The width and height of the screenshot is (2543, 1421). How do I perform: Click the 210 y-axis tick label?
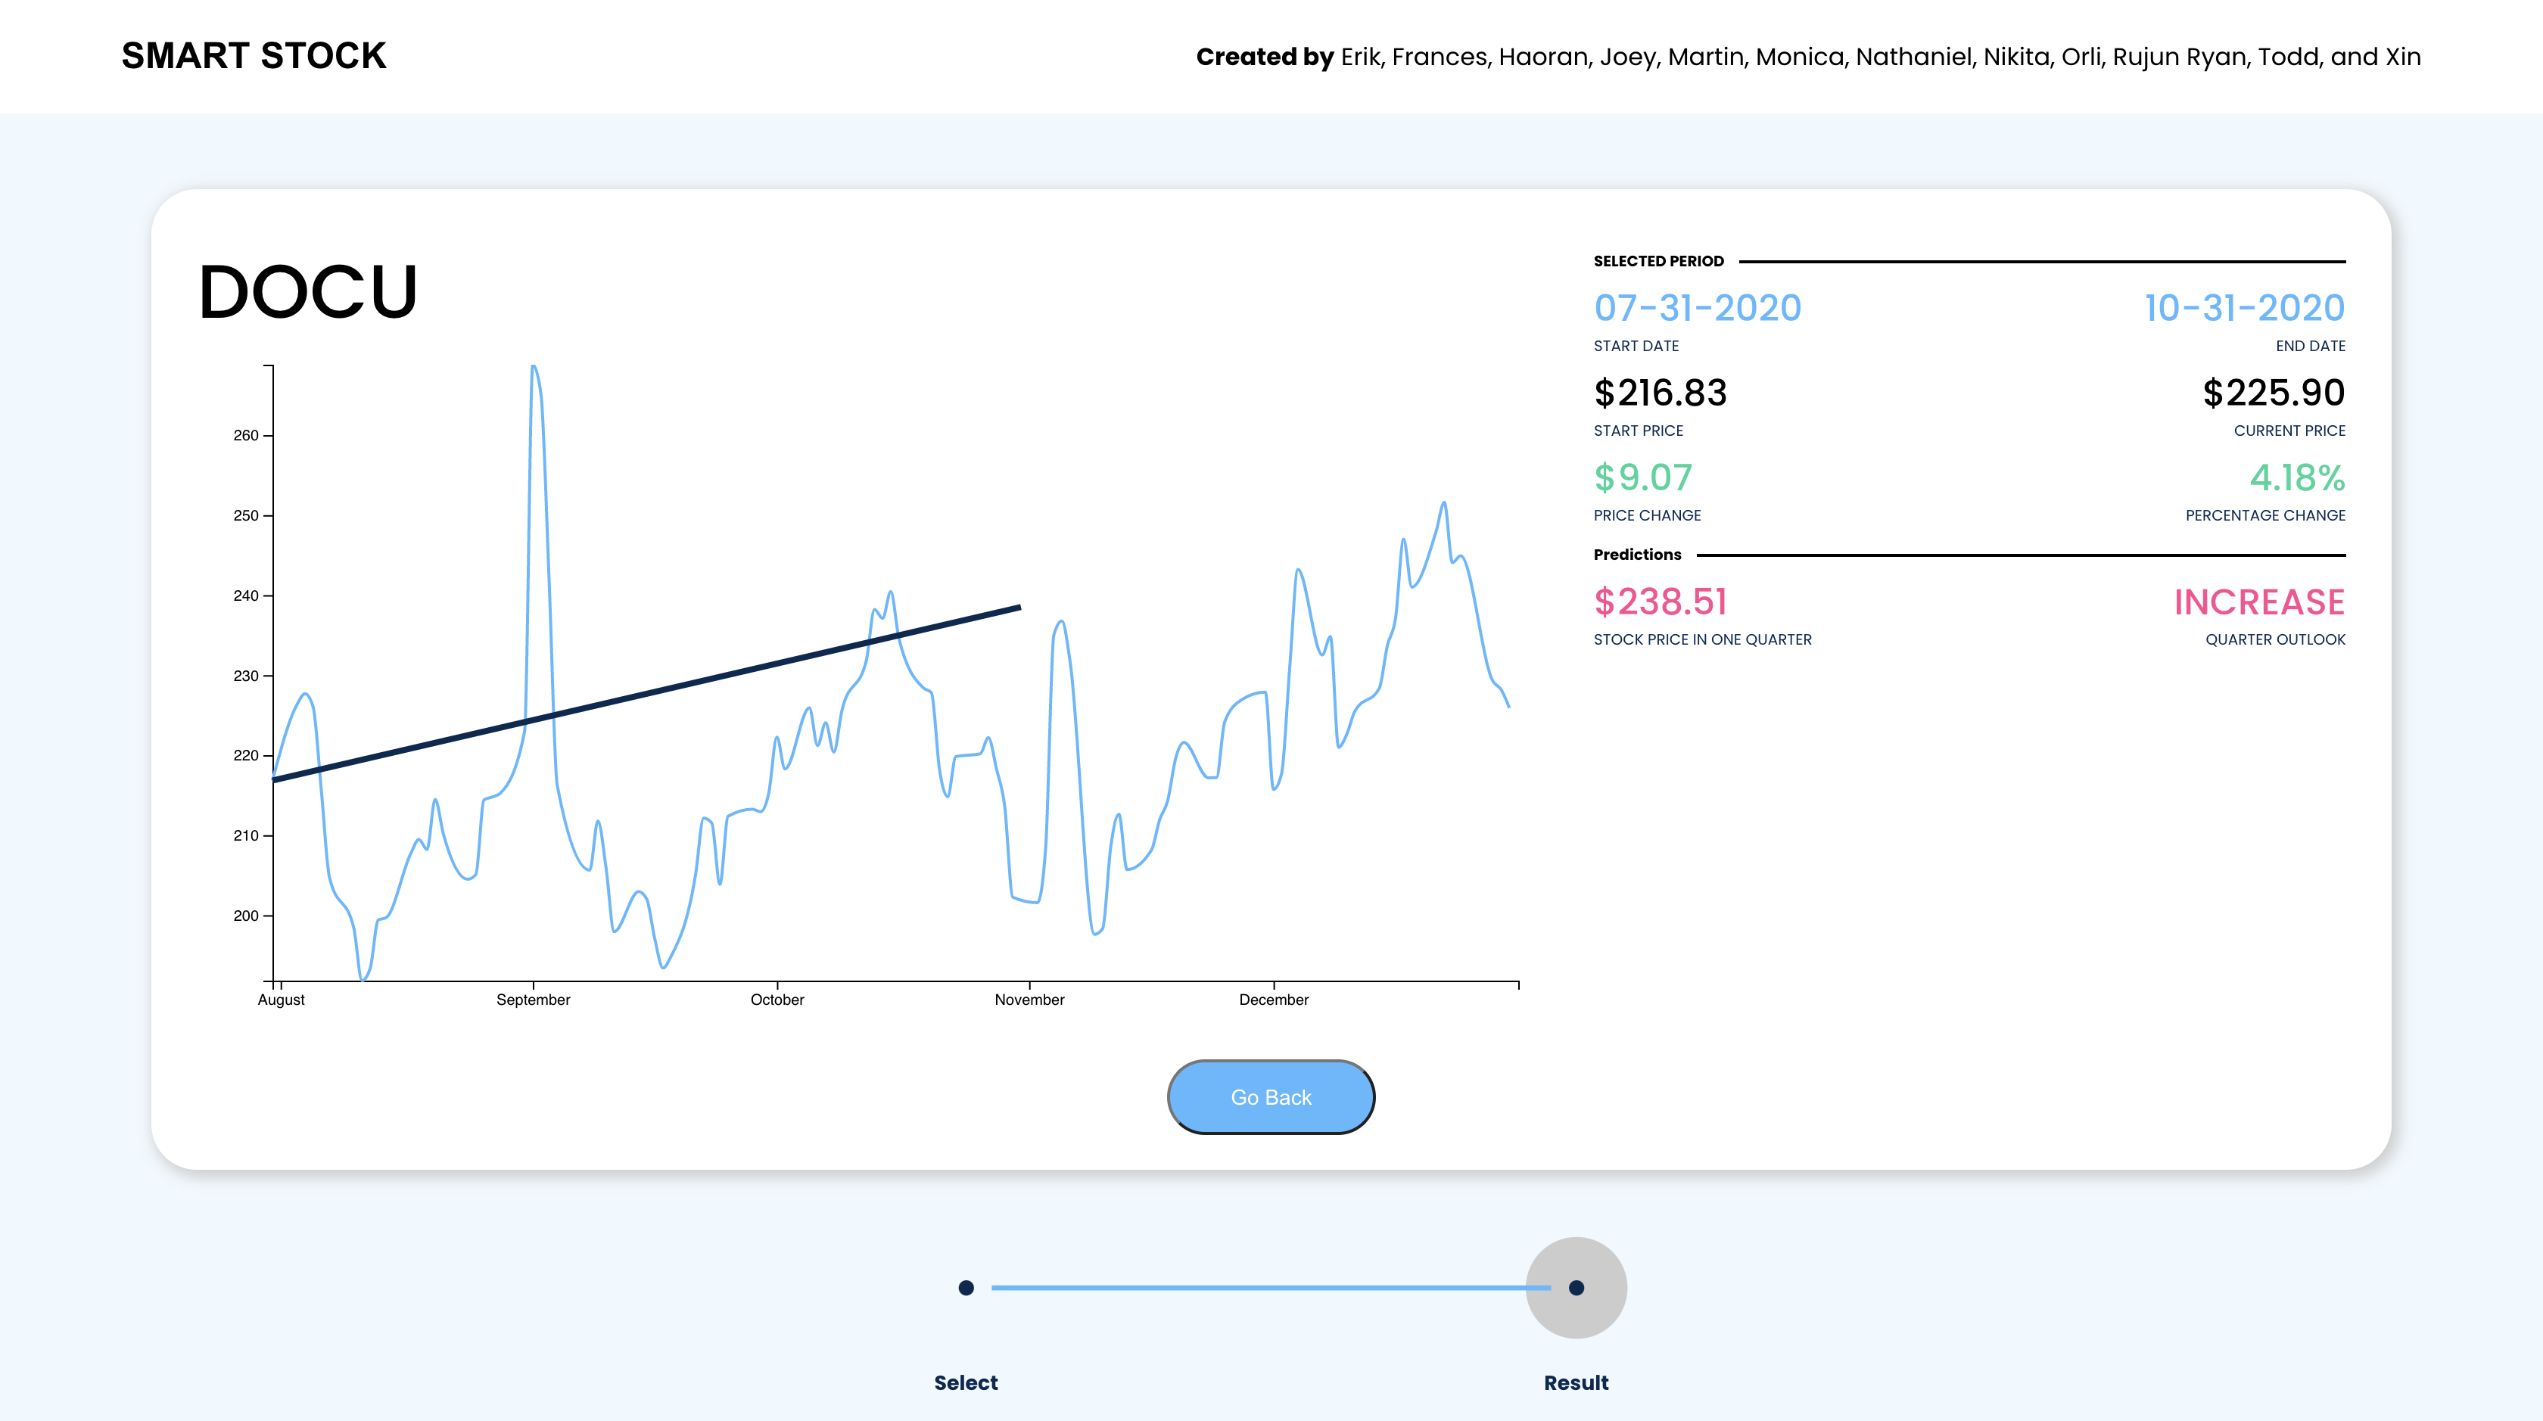pos(246,836)
